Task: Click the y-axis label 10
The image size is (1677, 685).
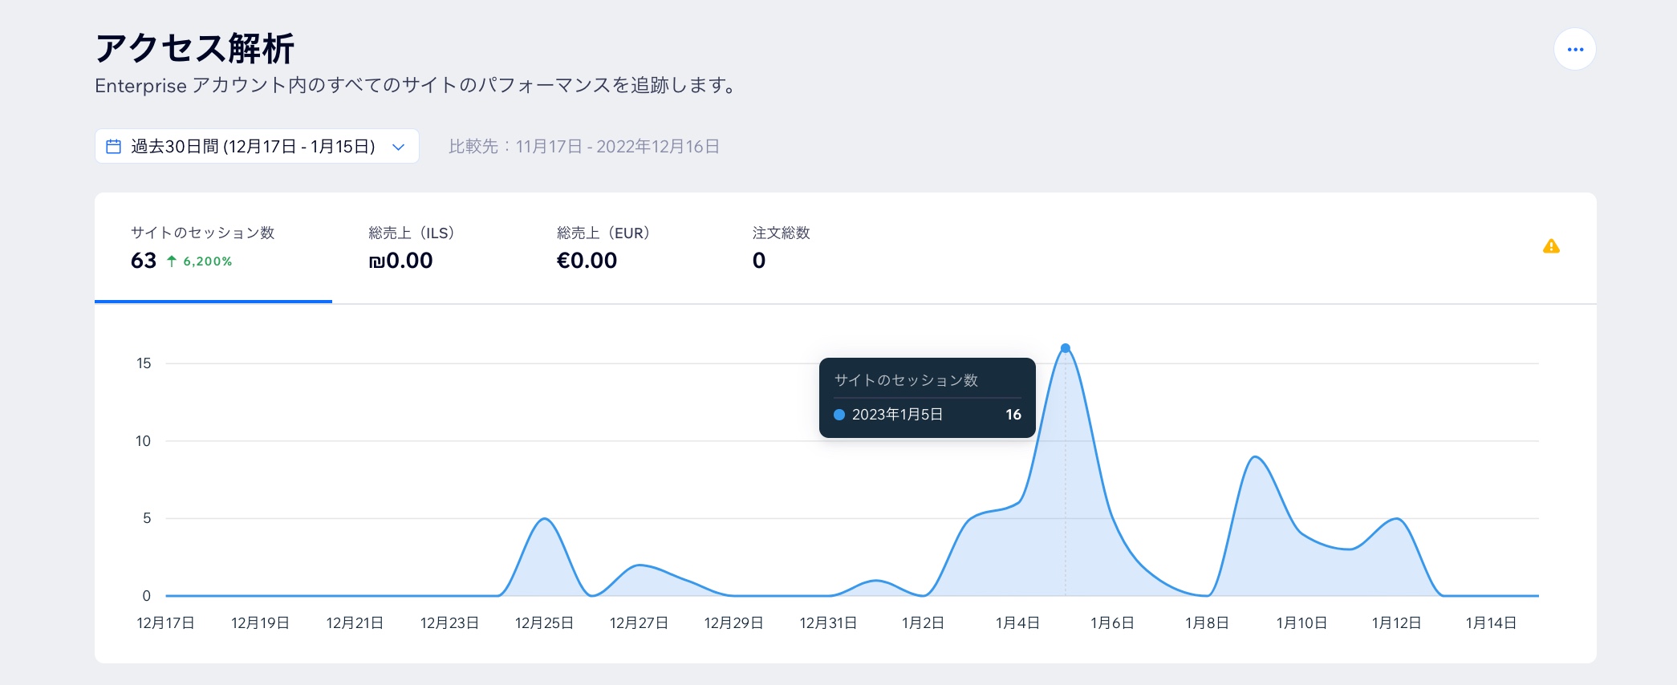Action: (144, 441)
